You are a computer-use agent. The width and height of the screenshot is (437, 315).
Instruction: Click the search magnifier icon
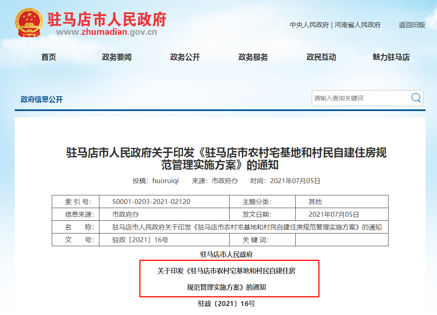(416, 98)
